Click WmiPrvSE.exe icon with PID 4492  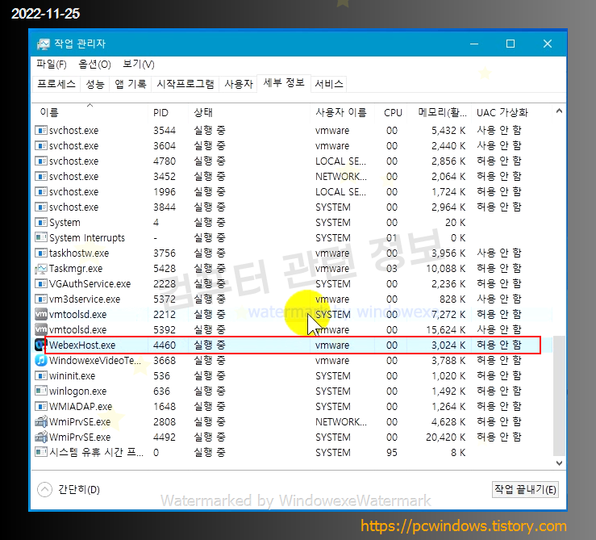pyautogui.click(x=40, y=437)
